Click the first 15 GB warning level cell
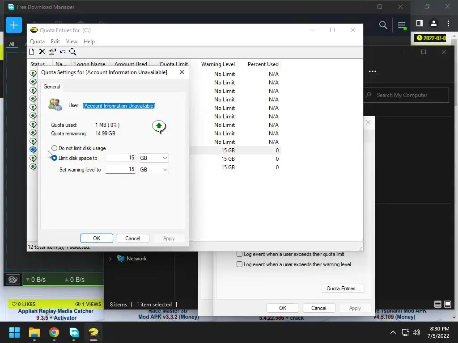This screenshot has height=343, width=458. click(x=228, y=151)
